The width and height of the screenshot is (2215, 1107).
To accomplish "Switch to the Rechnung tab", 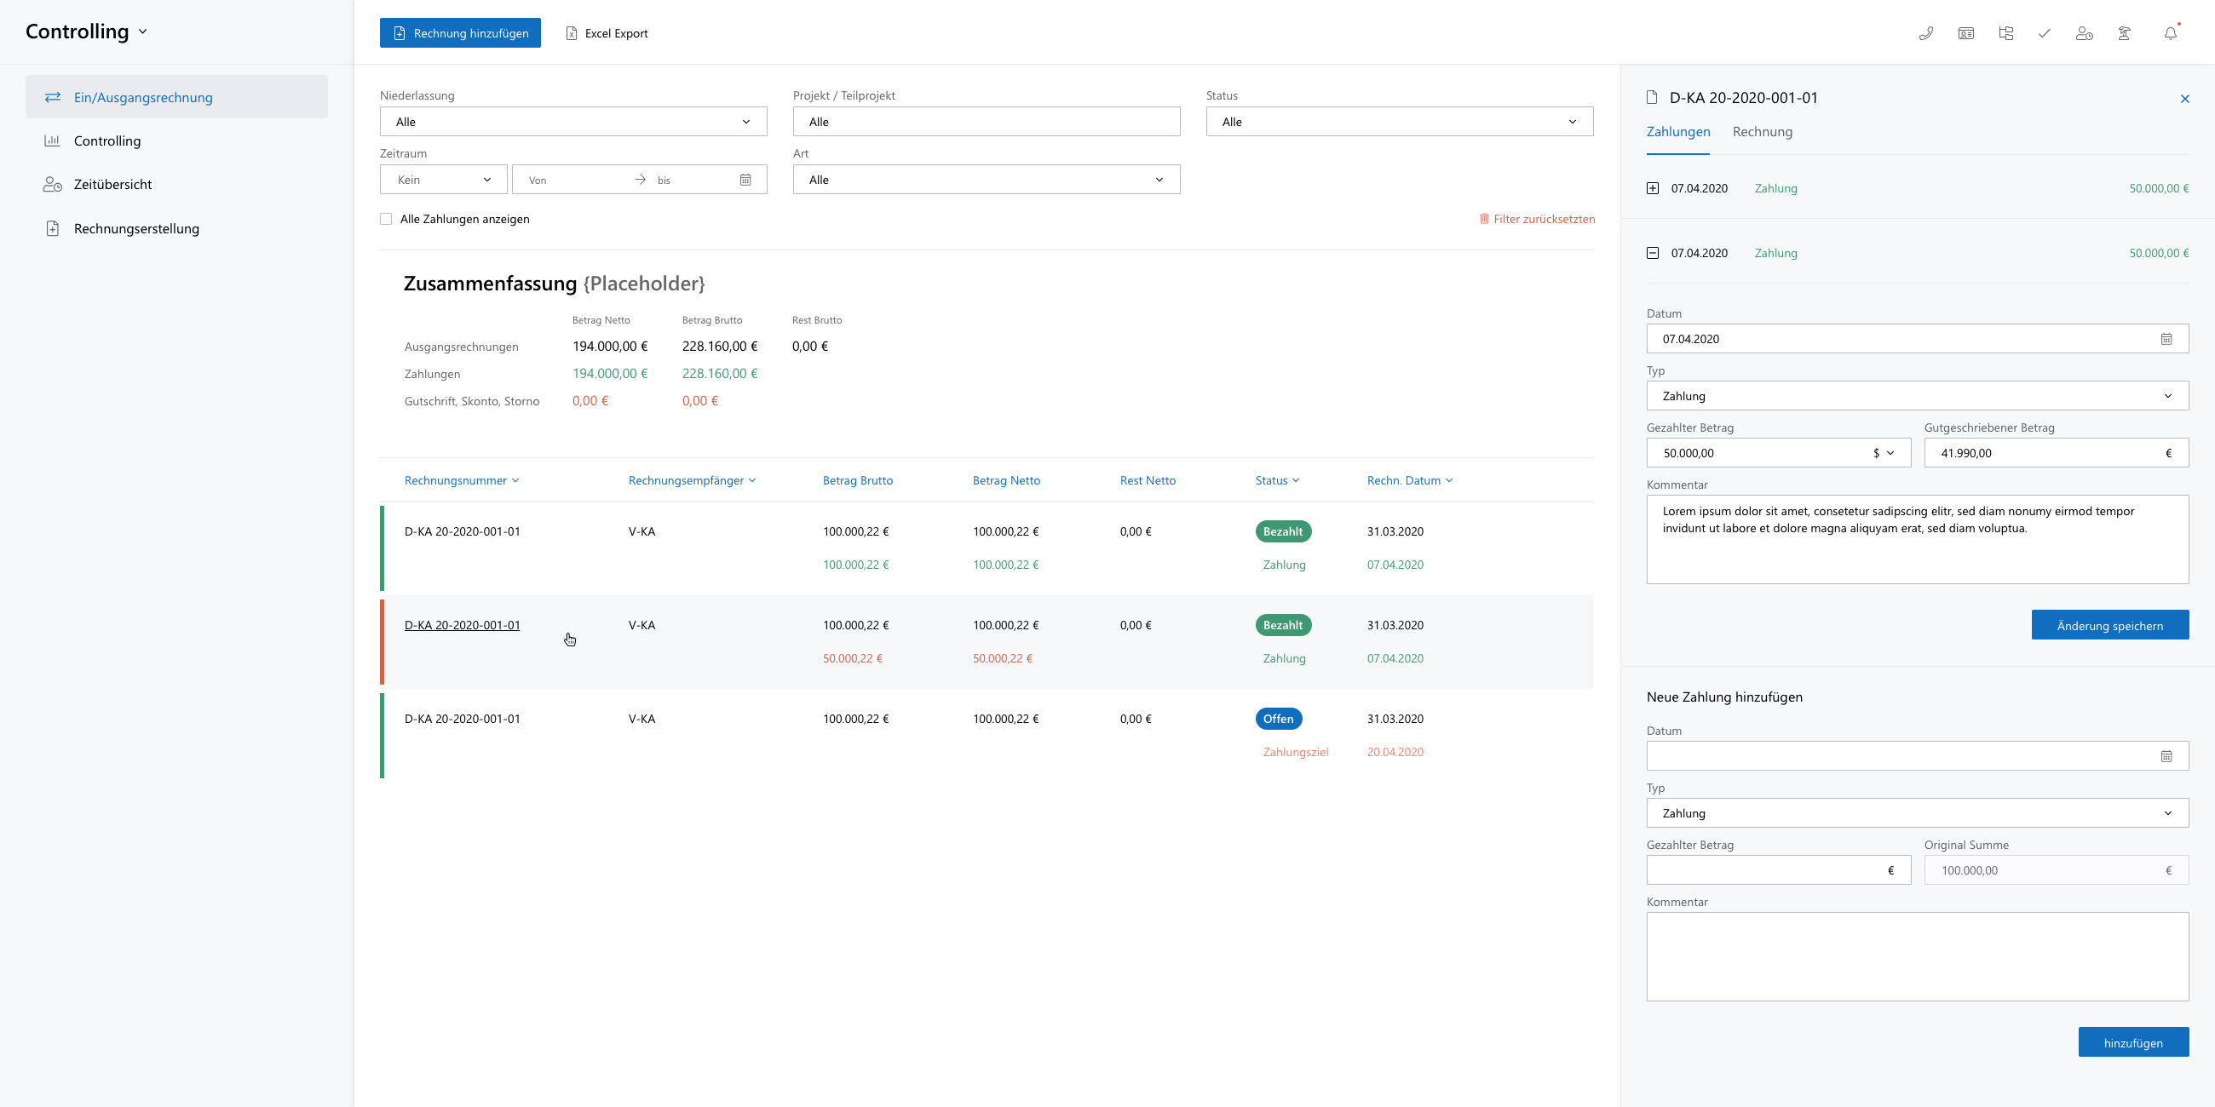I will (x=1762, y=131).
